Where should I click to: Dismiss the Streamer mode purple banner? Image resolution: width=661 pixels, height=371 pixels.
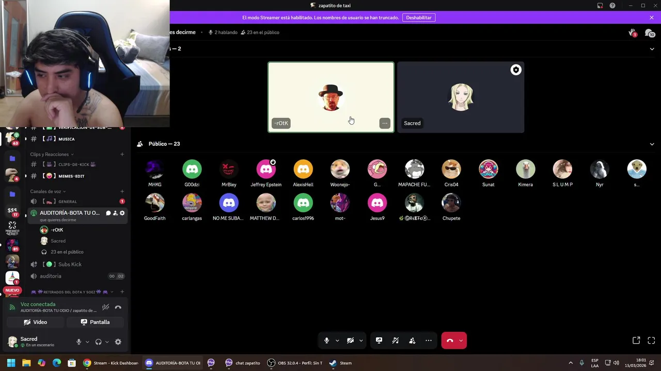click(652, 18)
